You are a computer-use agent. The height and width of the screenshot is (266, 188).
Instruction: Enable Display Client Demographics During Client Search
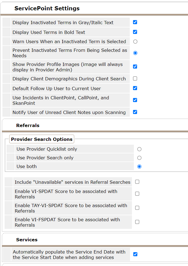coord(135,78)
